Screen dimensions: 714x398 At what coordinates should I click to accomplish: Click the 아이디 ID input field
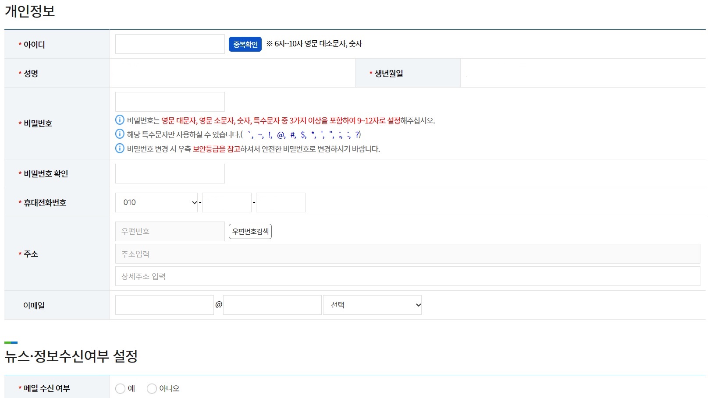(x=169, y=44)
